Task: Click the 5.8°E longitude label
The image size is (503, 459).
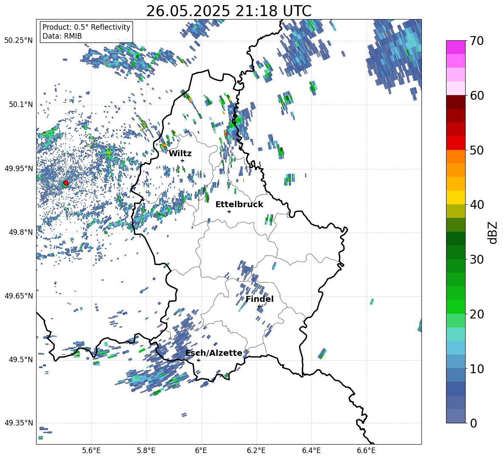Action: 146,451
